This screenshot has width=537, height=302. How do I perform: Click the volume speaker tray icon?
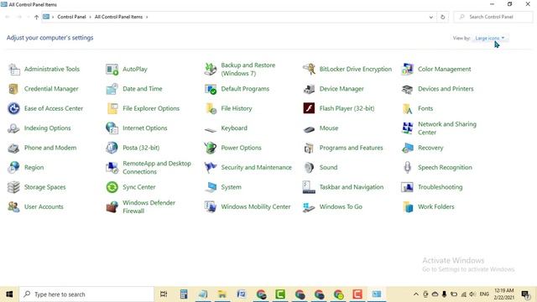(472, 294)
